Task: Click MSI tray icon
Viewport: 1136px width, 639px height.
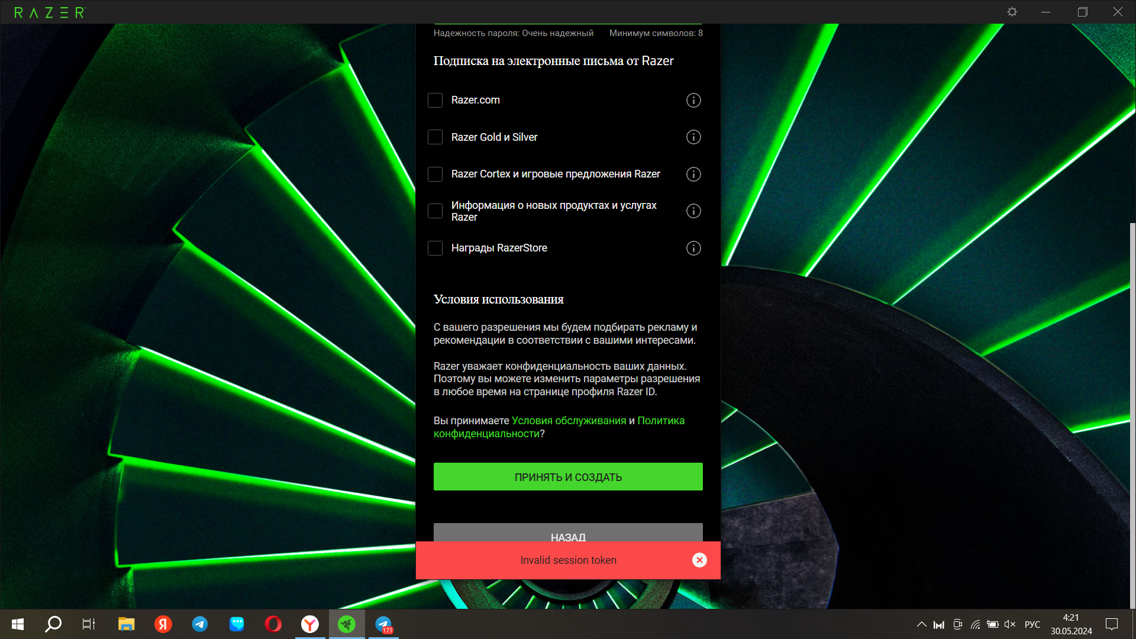Action: coord(939,624)
